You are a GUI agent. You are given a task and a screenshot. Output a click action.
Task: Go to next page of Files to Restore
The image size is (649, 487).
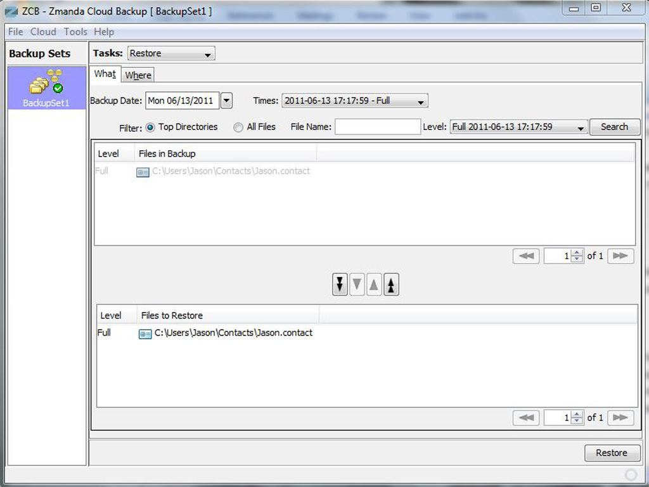[x=620, y=417]
